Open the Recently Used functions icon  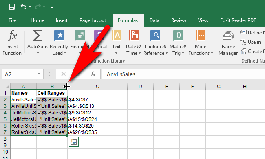(59, 36)
